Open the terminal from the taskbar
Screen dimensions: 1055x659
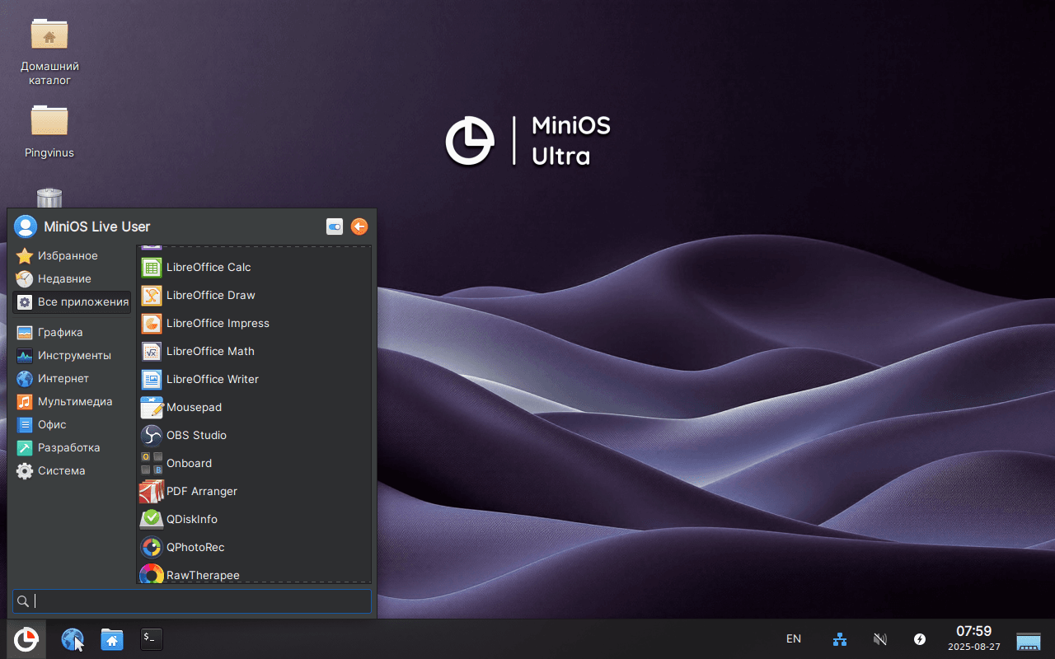151,639
